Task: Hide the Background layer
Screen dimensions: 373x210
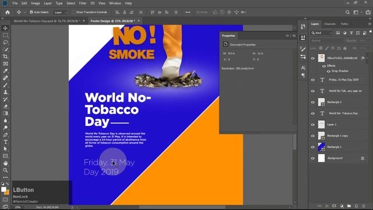Action: point(313,158)
